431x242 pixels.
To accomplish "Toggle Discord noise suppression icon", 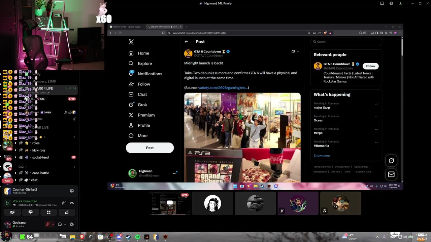I will [x=64, y=203].
